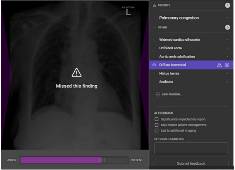Image resolution: width=235 pixels, height=170 pixels.
Task: Click the chevron beside Hiatus hernia
Action: (x=154, y=74)
